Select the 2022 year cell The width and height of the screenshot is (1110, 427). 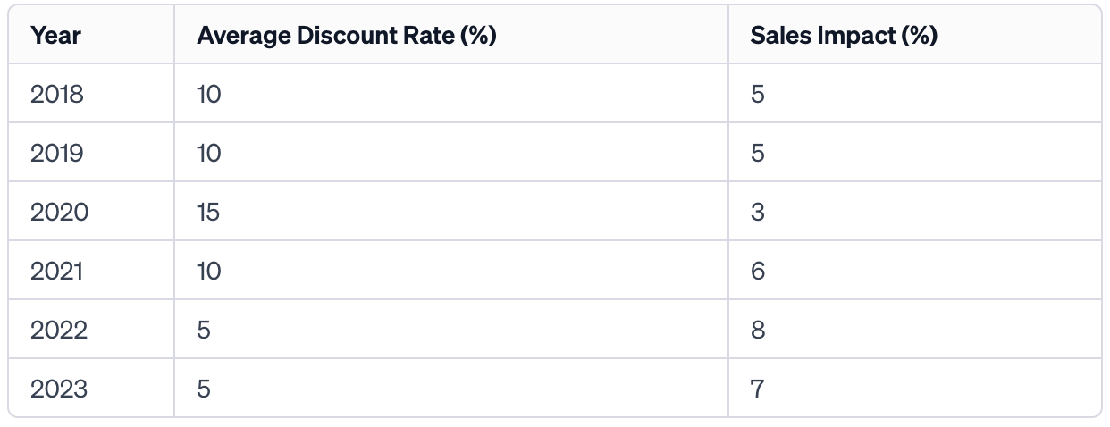(59, 330)
